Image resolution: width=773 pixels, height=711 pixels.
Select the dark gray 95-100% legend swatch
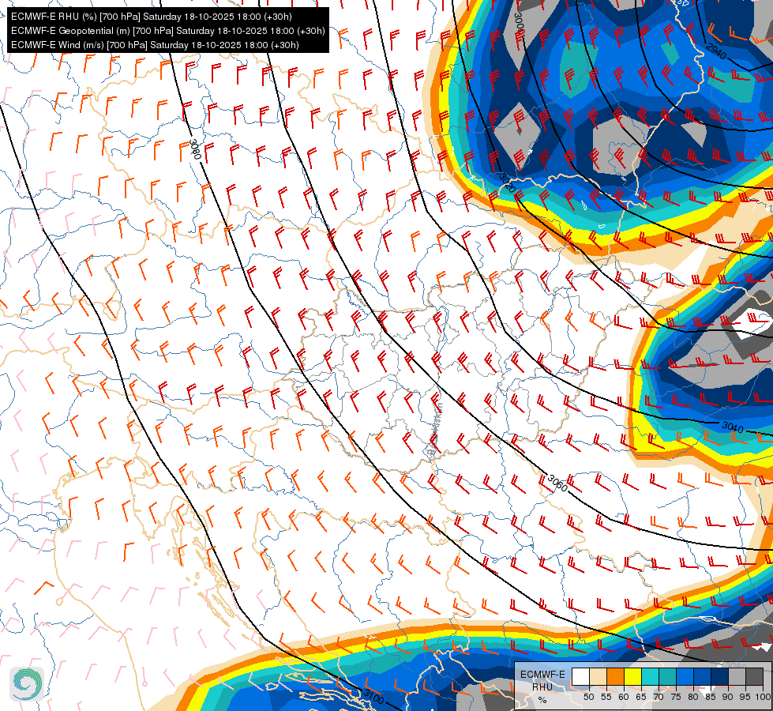click(754, 676)
